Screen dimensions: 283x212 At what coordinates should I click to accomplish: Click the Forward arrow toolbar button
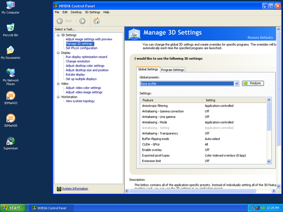[83, 21]
